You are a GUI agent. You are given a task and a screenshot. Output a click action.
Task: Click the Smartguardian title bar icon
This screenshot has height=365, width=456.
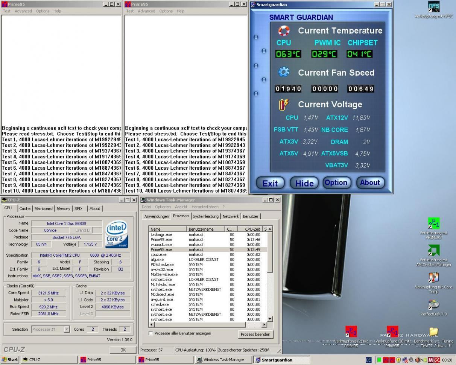(253, 5)
